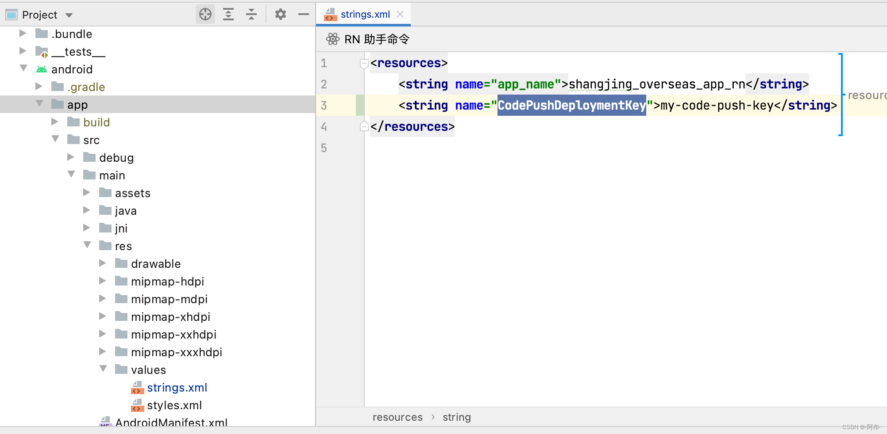Expand the .bundle folder
The image size is (887, 434).
click(23, 33)
